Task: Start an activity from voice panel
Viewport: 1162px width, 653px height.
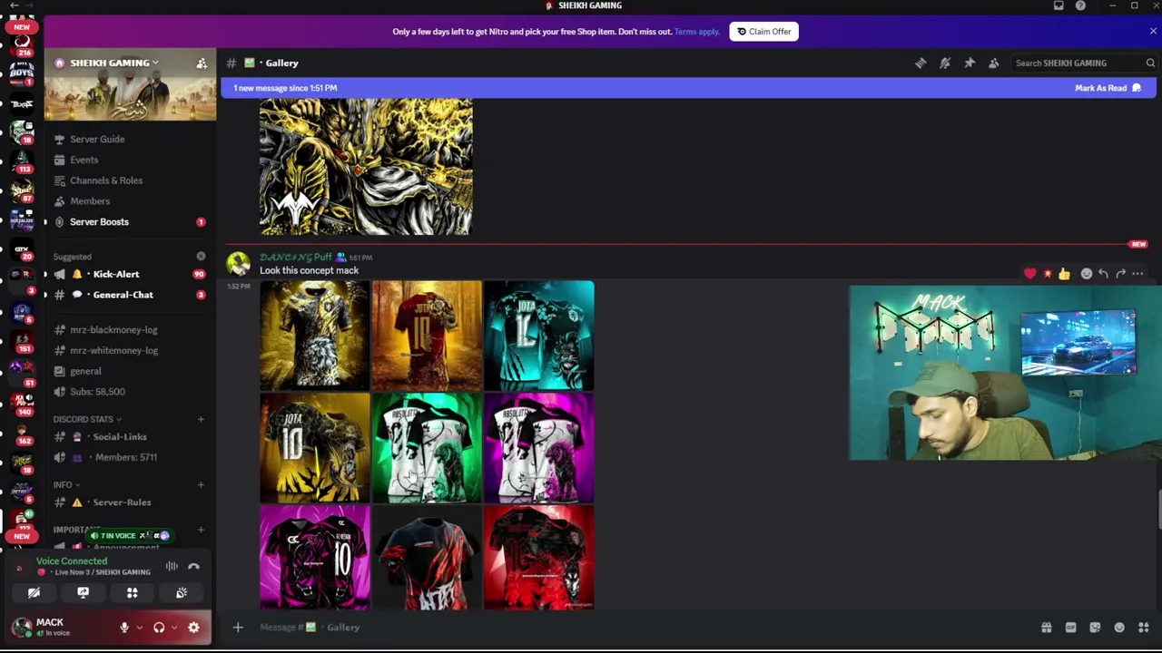Action: 132,593
